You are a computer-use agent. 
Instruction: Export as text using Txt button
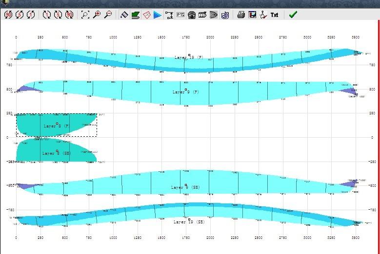(x=275, y=15)
